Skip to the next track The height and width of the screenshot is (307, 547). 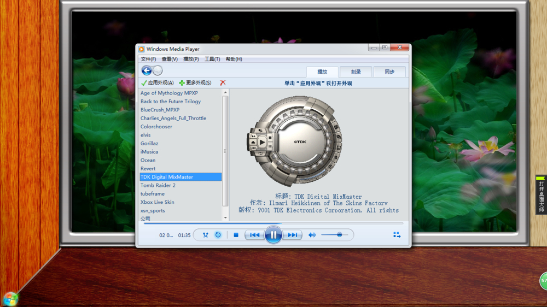[x=292, y=235]
